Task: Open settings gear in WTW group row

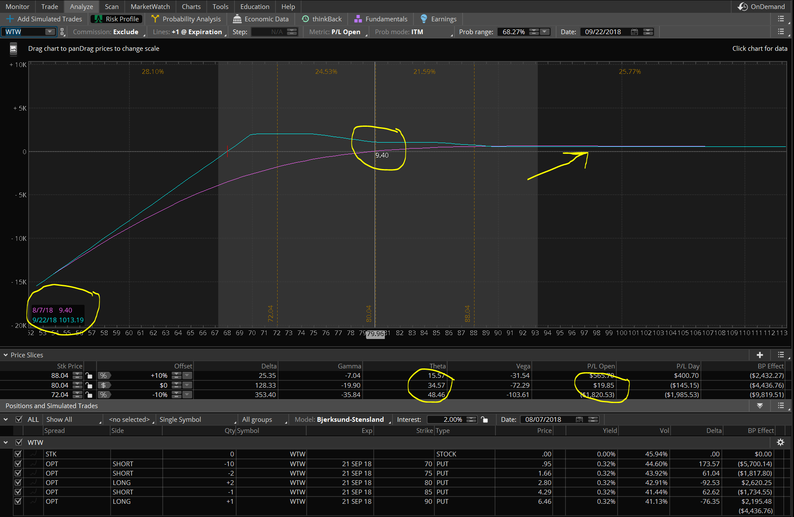Action: 780,442
